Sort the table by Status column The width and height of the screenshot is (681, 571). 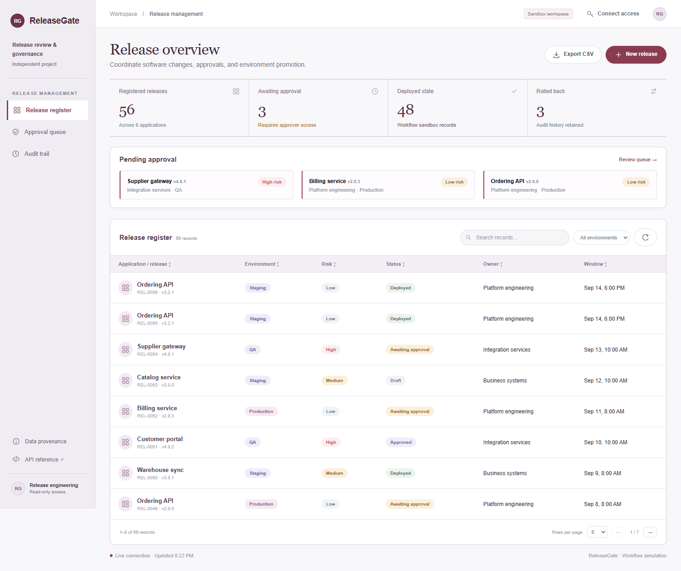point(395,264)
